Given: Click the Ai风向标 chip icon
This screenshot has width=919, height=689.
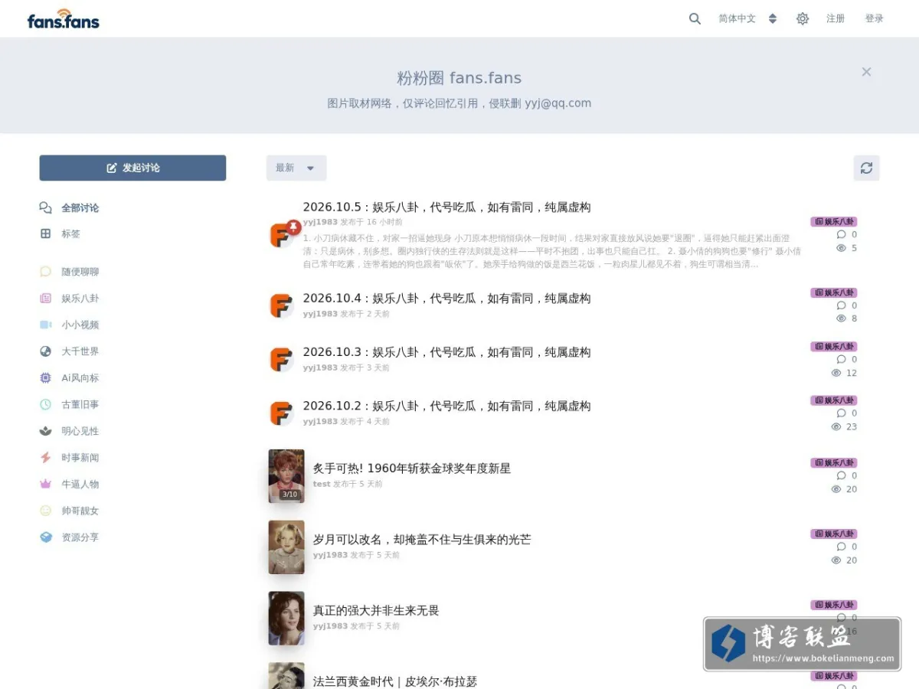Looking at the screenshot, I should point(46,377).
